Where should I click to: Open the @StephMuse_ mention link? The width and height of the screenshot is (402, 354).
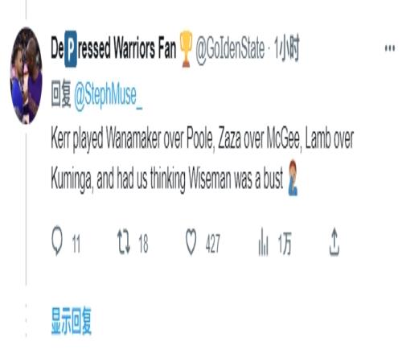click(108, 95)
